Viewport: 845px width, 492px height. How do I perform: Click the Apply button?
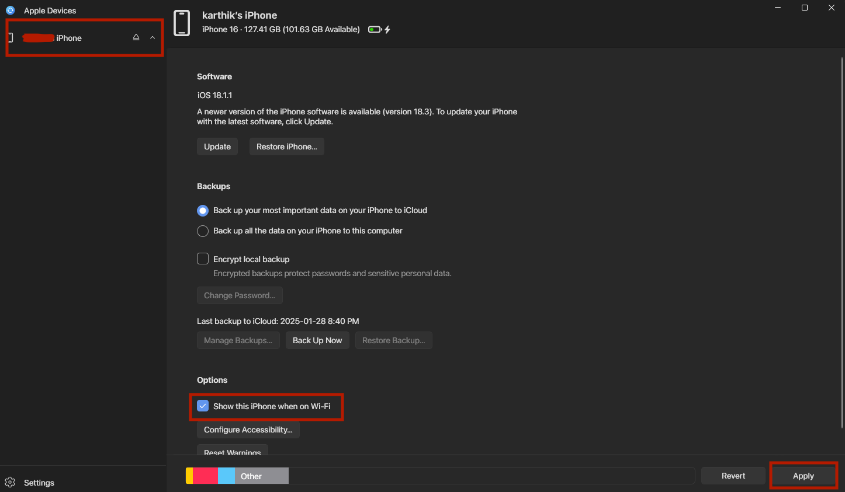tap(804, 476)
